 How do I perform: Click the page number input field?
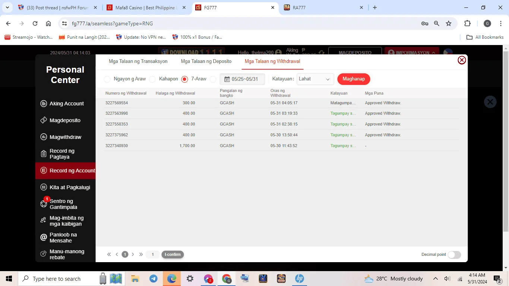(152, 254)
